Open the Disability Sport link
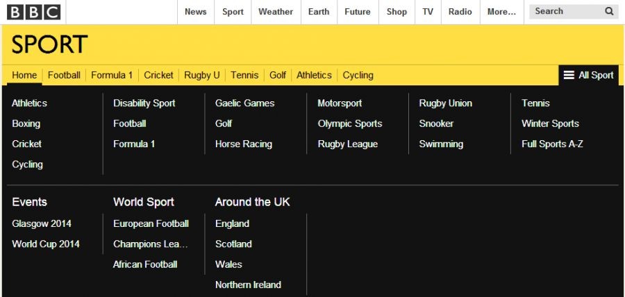625x297 pixels. click(144, 103)
